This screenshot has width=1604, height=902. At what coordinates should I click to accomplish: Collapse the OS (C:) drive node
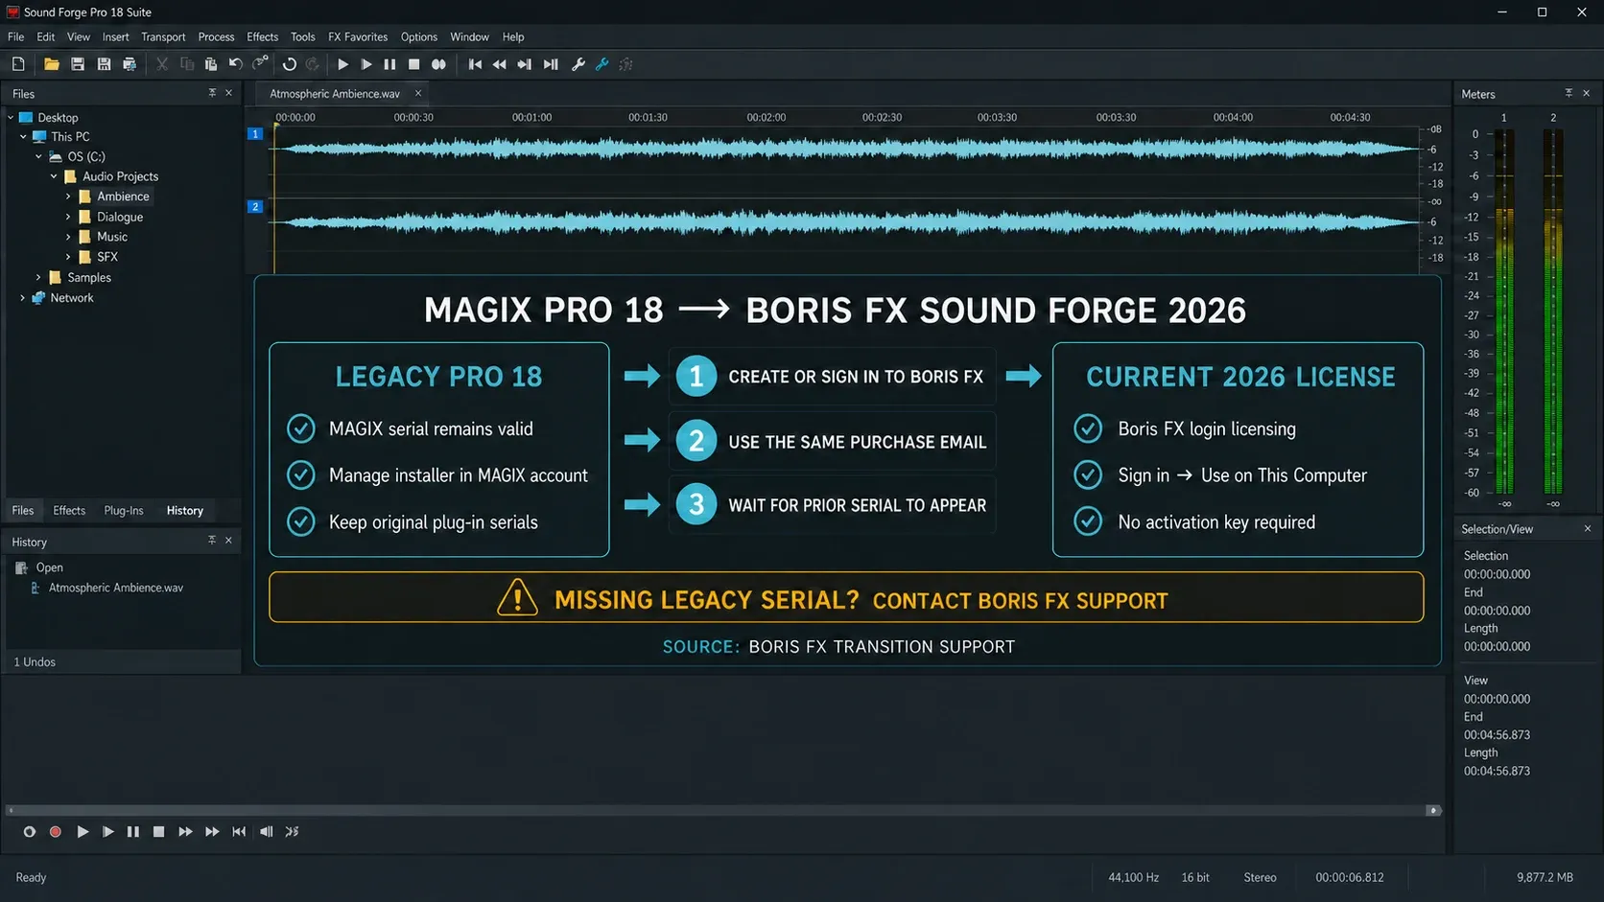tap(38, 156)
